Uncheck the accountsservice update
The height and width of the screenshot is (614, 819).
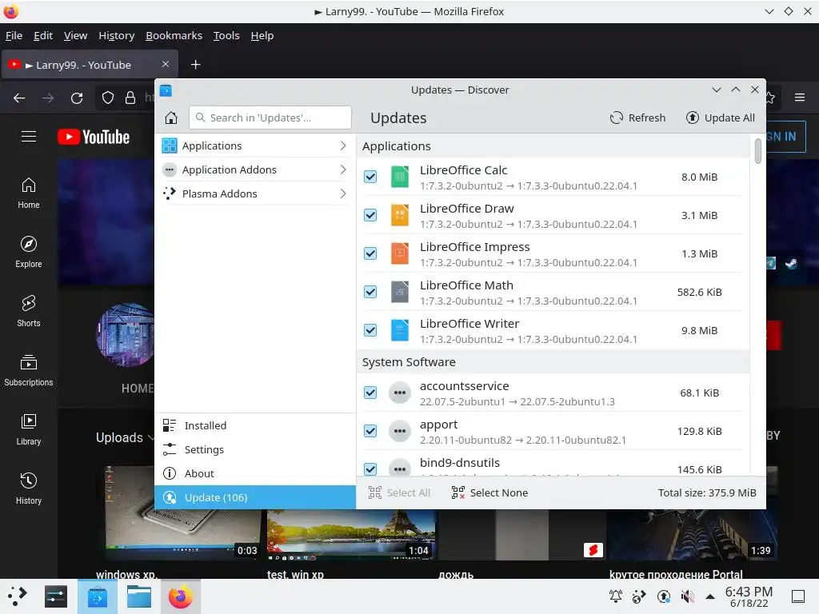coord(370,393)
